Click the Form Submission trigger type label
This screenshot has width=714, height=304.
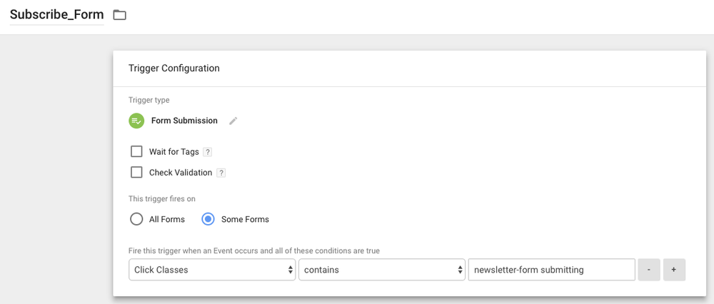pyautogui.click(x=184, y=121)
